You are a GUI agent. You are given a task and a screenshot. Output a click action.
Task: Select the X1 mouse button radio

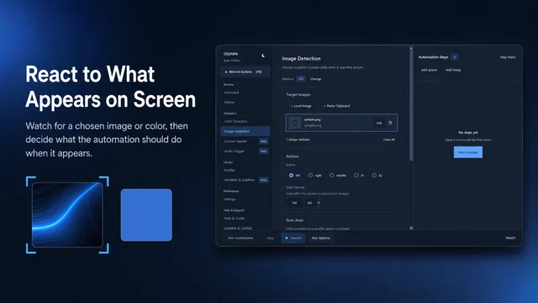click(x=356, y=175)
